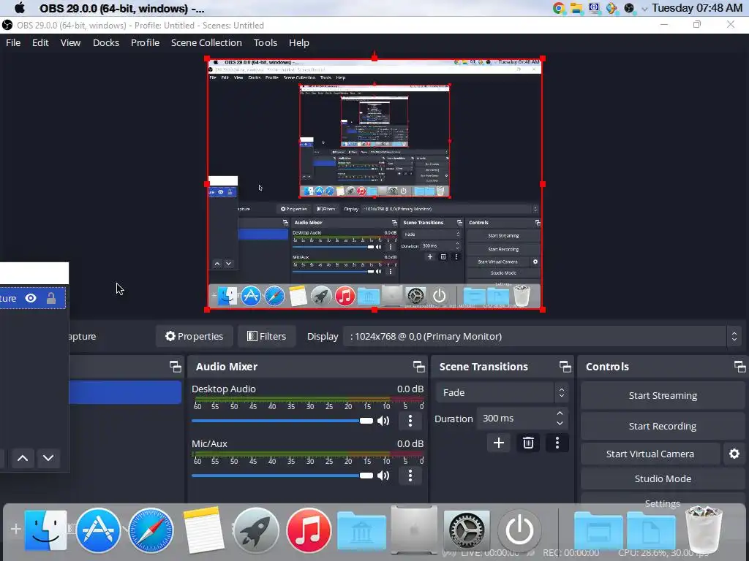Open Notes in the dock
Screen dimensions: 749x561
pyautogui.click(x=203, y=530)
